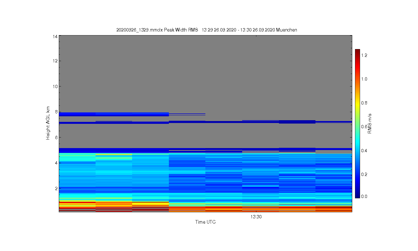Click the 13:30 time axis label
Screen dimensions: 418x251
click(x=256, y=217)
